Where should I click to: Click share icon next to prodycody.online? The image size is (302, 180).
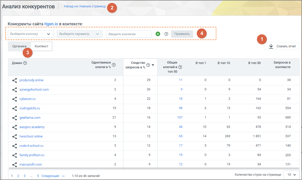(x=15, y=80)
